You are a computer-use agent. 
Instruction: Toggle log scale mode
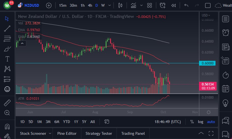click(200, 122)
